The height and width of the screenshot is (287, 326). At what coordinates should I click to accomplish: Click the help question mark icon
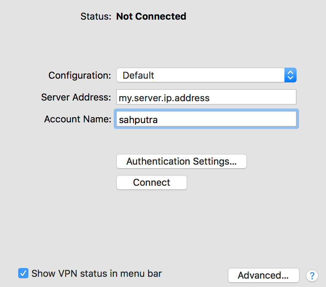click(312, 276)
